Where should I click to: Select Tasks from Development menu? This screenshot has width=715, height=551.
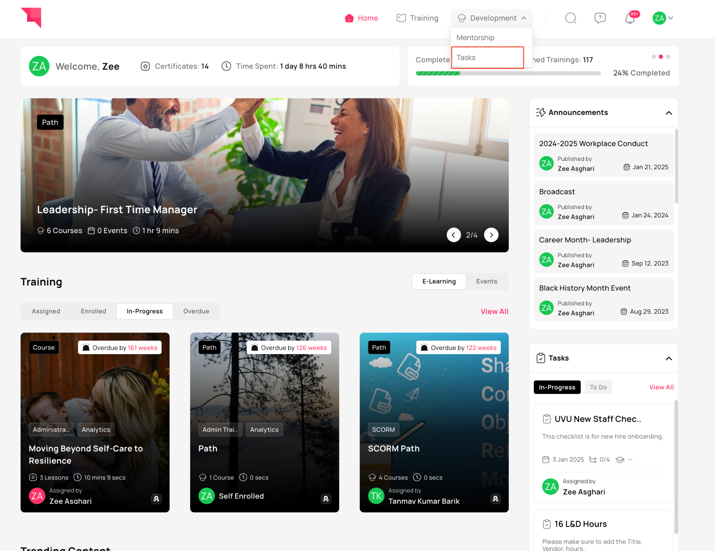click(466, 58)
